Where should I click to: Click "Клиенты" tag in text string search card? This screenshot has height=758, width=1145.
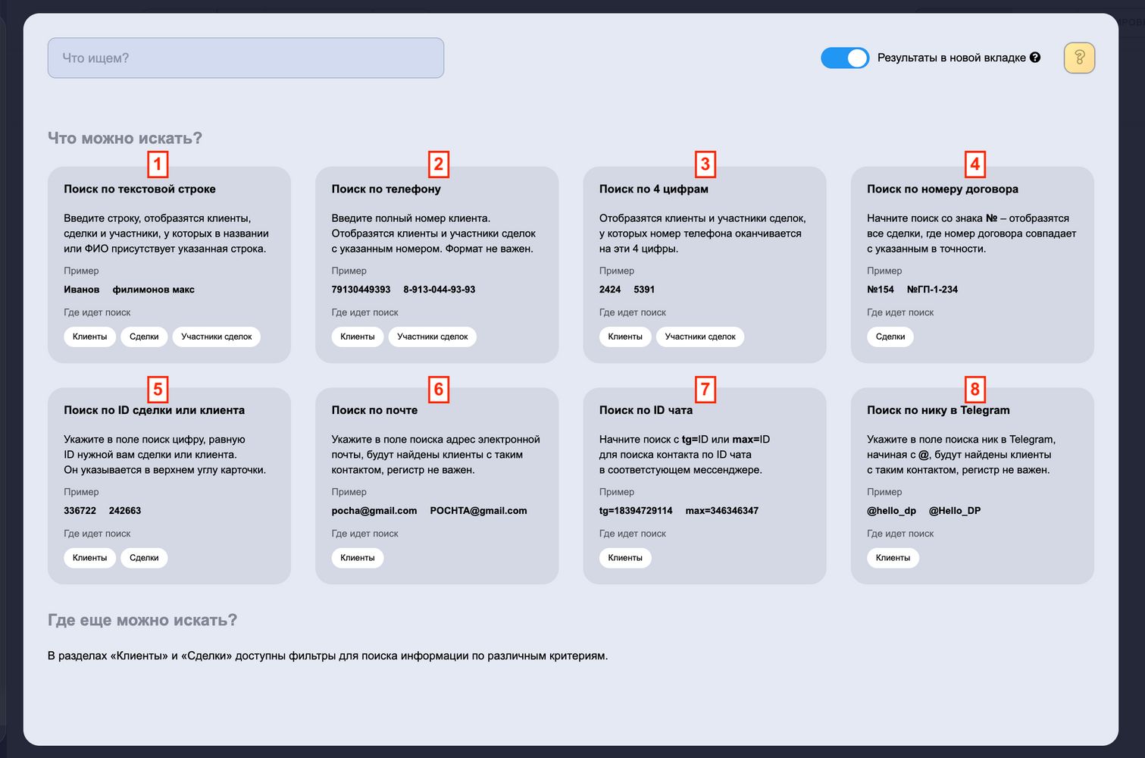(x=89, y=337)
